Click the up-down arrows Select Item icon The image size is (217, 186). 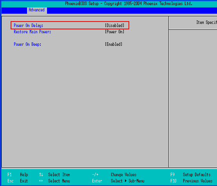click(x=41, y=175)
